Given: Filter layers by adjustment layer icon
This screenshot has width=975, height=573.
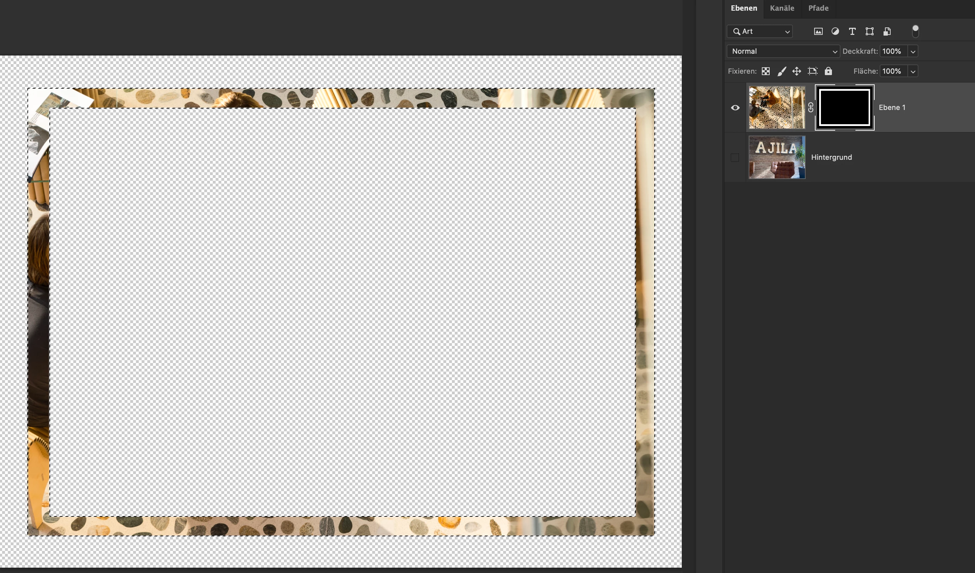Looking at the screenshot, I should point(835,31).
